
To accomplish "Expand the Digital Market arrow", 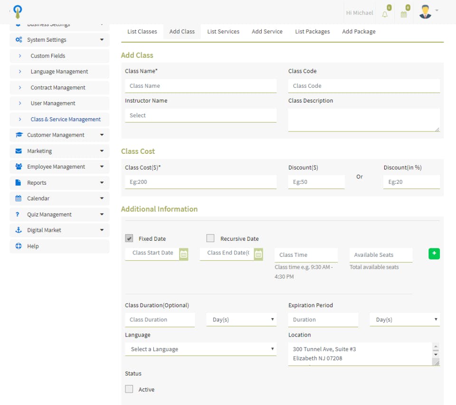I will pos(102,230).
